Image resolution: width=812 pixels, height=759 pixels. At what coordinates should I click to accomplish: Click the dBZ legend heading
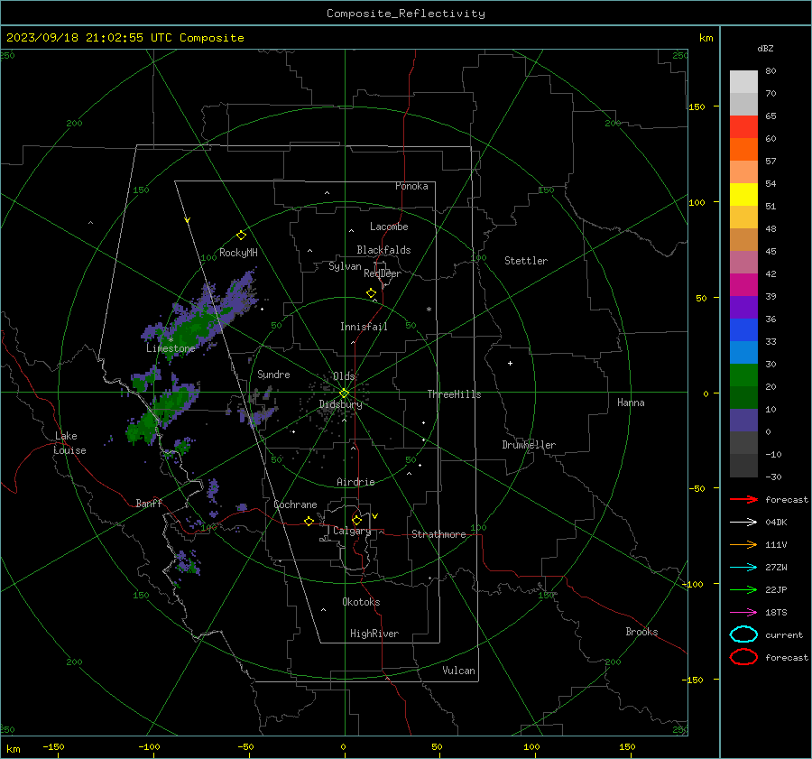tap(765, 48)
